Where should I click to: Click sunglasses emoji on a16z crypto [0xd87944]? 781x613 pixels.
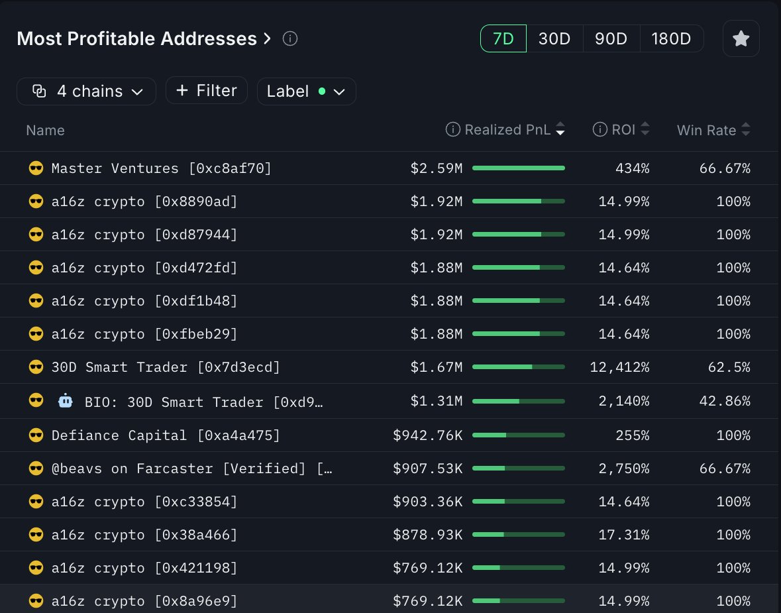[36, 234]
